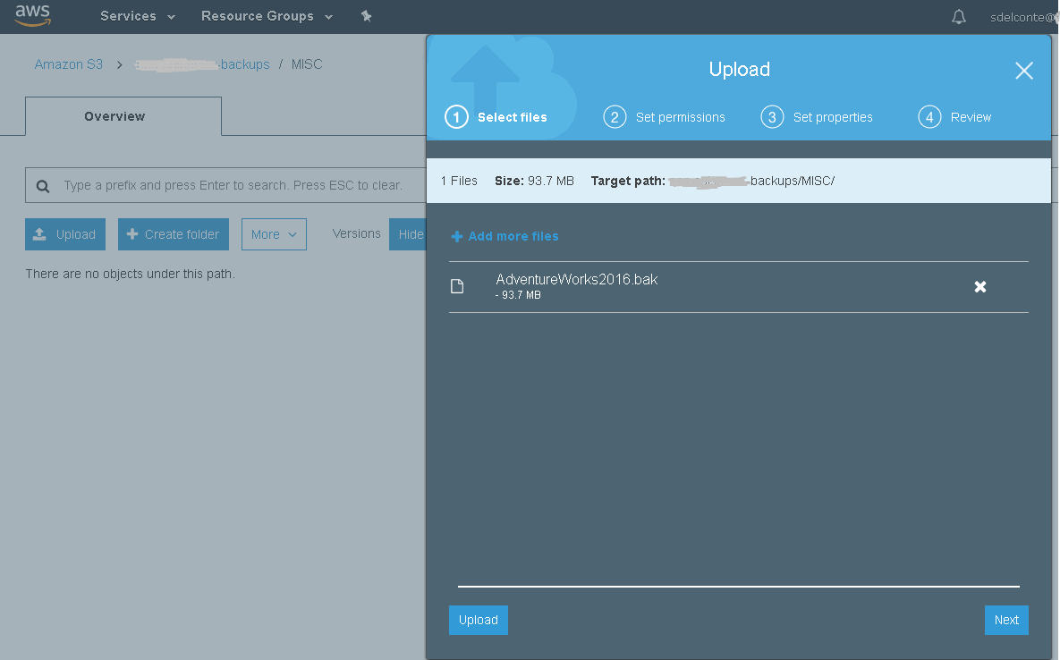The width and height of the screenshot is (1060, 660).
Task: Click the Create folder button
Action: (x=174, y=234)
